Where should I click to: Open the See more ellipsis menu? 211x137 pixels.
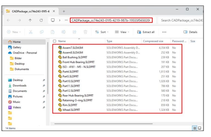(x=164, y=32)
